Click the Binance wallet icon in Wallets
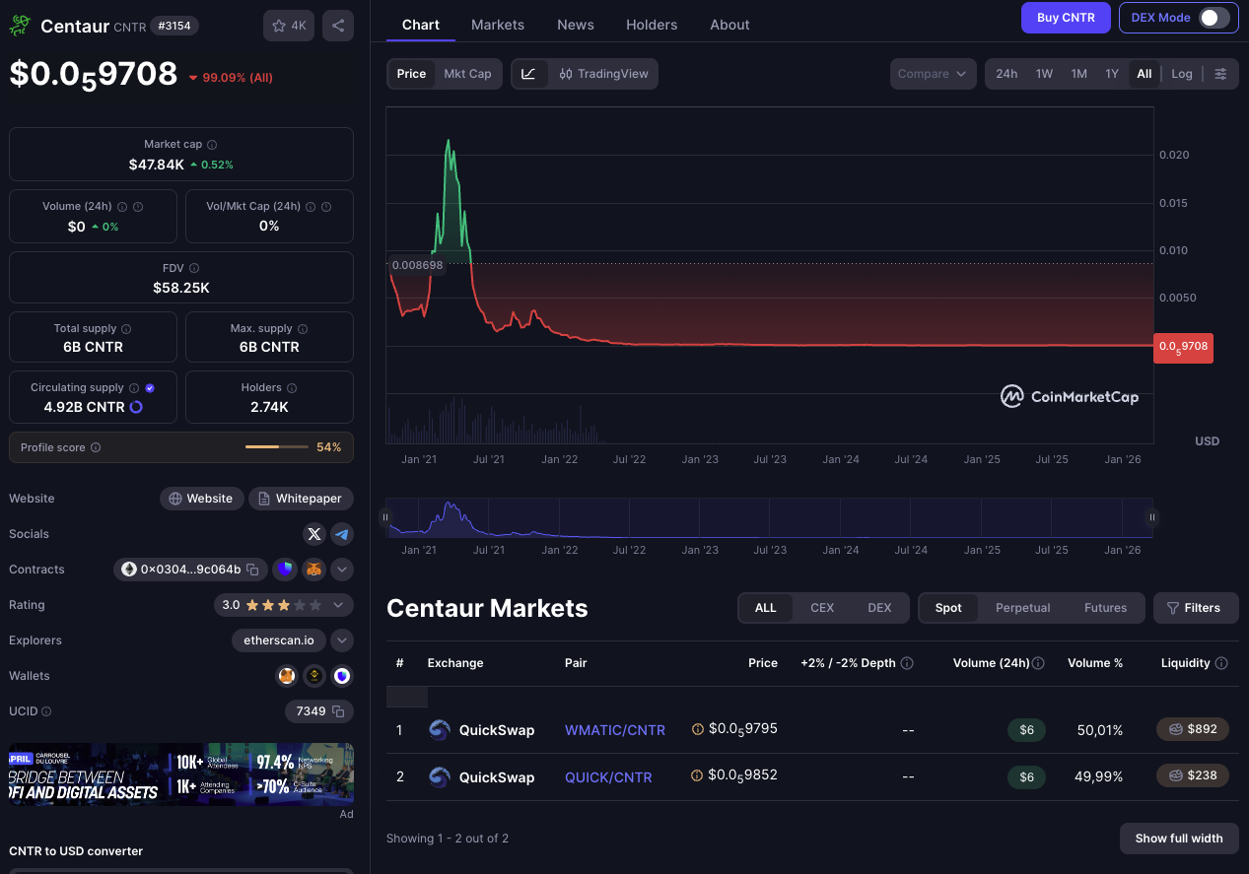1249x874 pixels. 314,676
